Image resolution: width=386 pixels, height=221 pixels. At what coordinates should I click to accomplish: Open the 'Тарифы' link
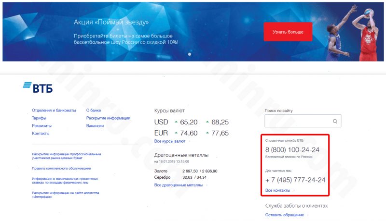[39, 118]
